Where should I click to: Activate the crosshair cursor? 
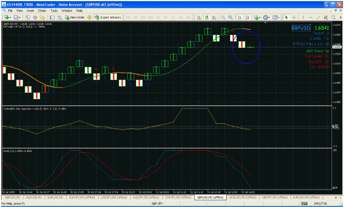click(294, 17)
